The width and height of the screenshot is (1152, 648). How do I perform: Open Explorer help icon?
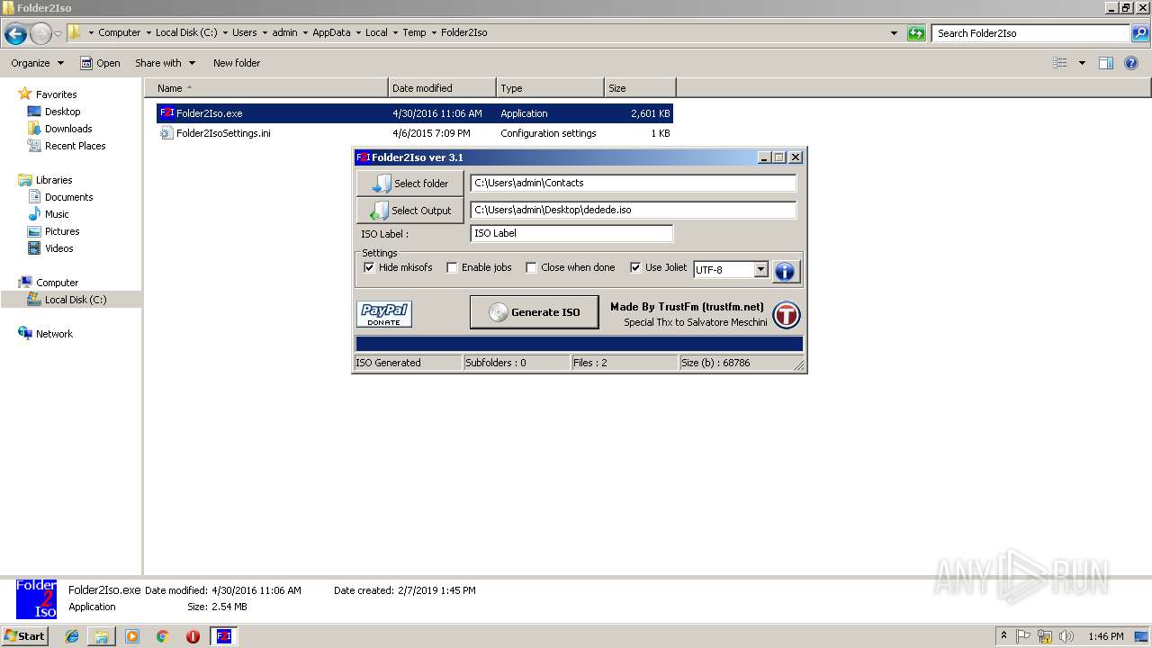[1131, 63]
